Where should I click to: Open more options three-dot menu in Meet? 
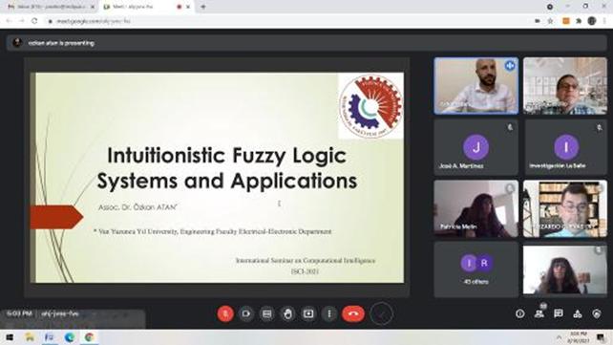tap(329, 313)
